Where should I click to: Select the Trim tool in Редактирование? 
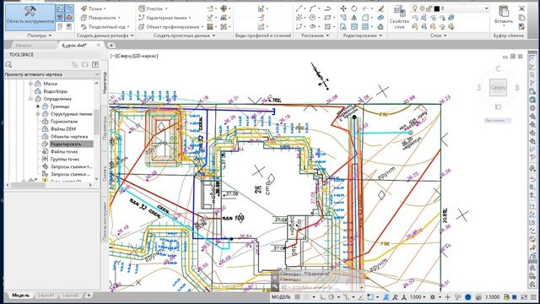(365, 8)
